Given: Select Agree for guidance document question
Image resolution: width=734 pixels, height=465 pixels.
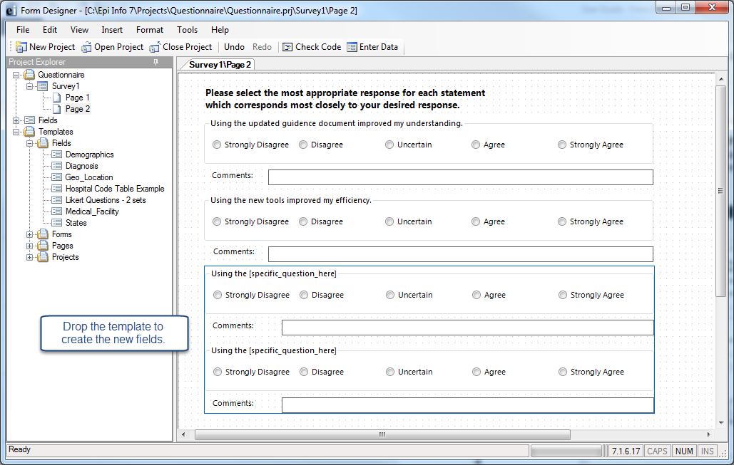Looking at the screenshot, I should pos(476,145).
